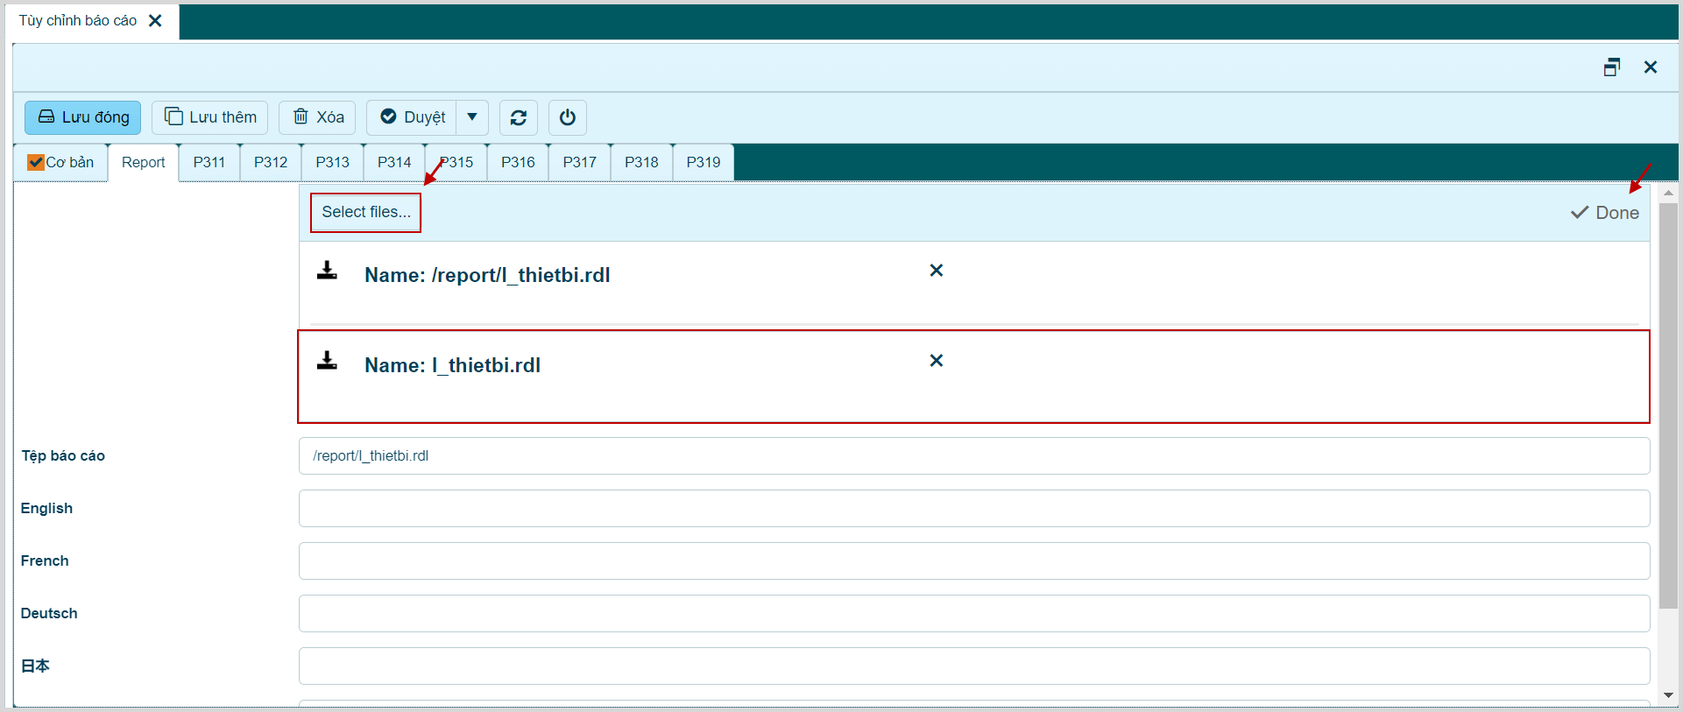The height and width of the screenshot is (712, 1683).
Task: Click the Name: /report/l_thietbi.rdl text
Action: tap(487, 276)
